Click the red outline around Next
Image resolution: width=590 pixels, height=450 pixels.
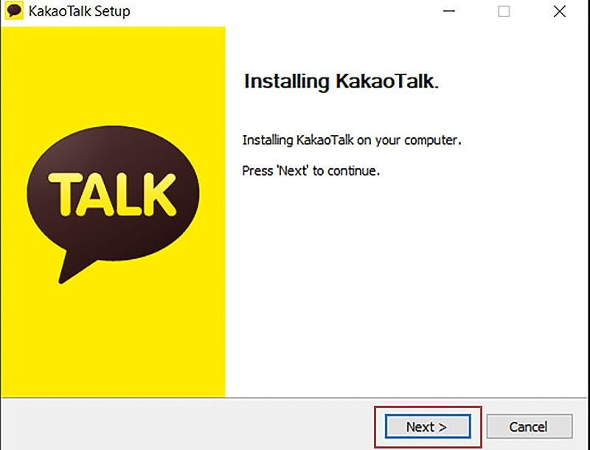426,409
